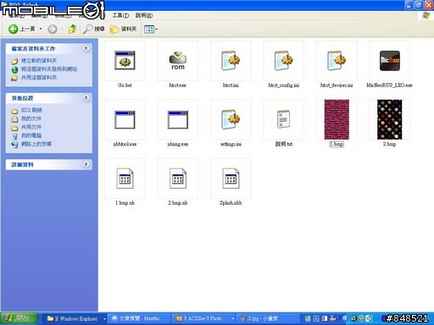Open 網路上的芳鄰 network places link
The width and height of the screenshot is (434, 325).
pyautogui.click(x=36, y=144)
